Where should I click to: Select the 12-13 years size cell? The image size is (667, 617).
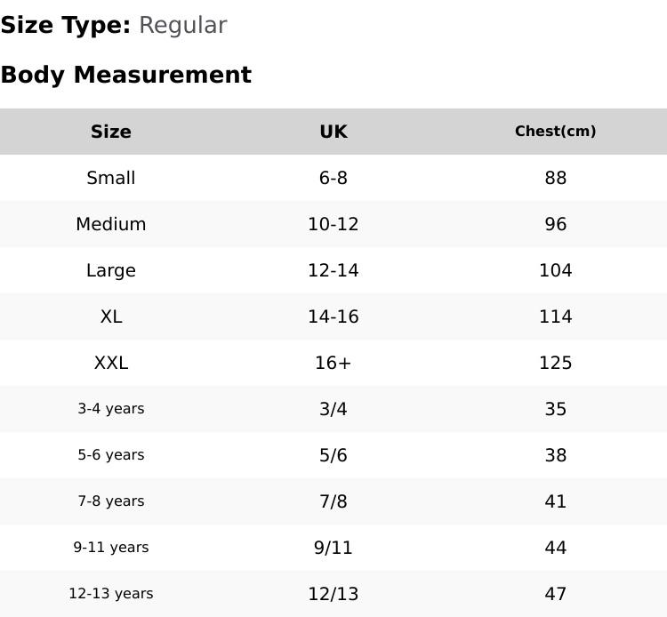pyautogui.click(x=111, y=594)
